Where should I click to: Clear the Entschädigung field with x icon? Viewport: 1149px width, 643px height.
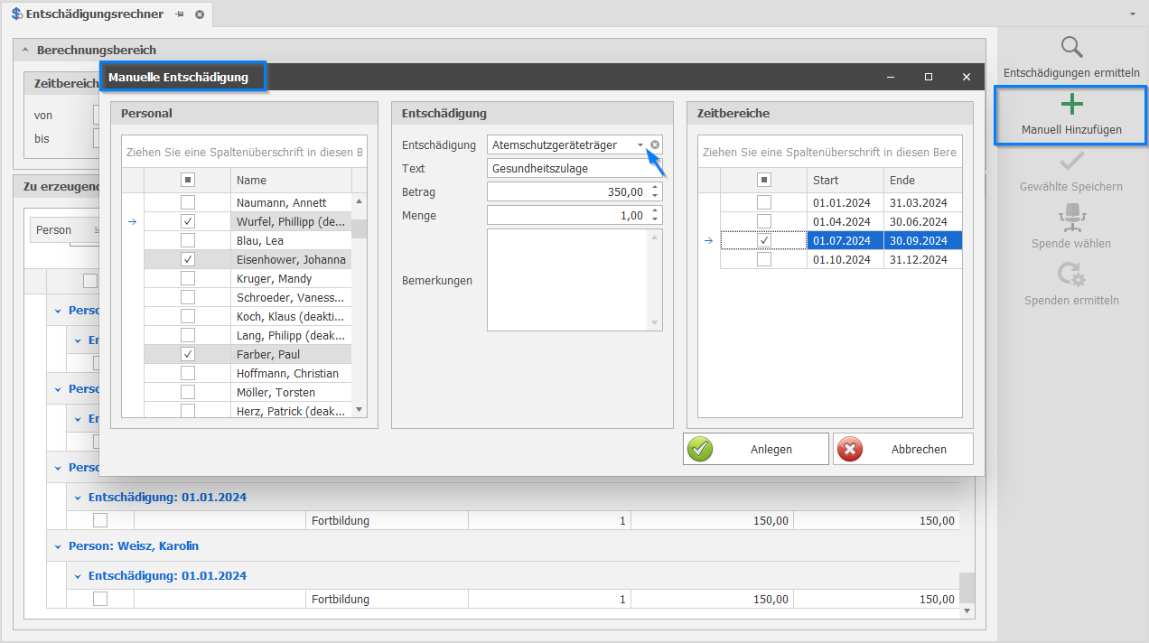(x=655, y=144)
